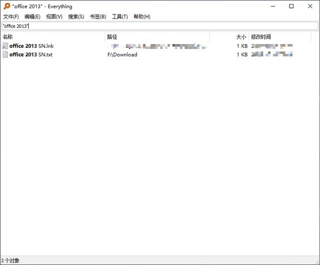Click the 2 个对象 status bar text

[10, 260]
